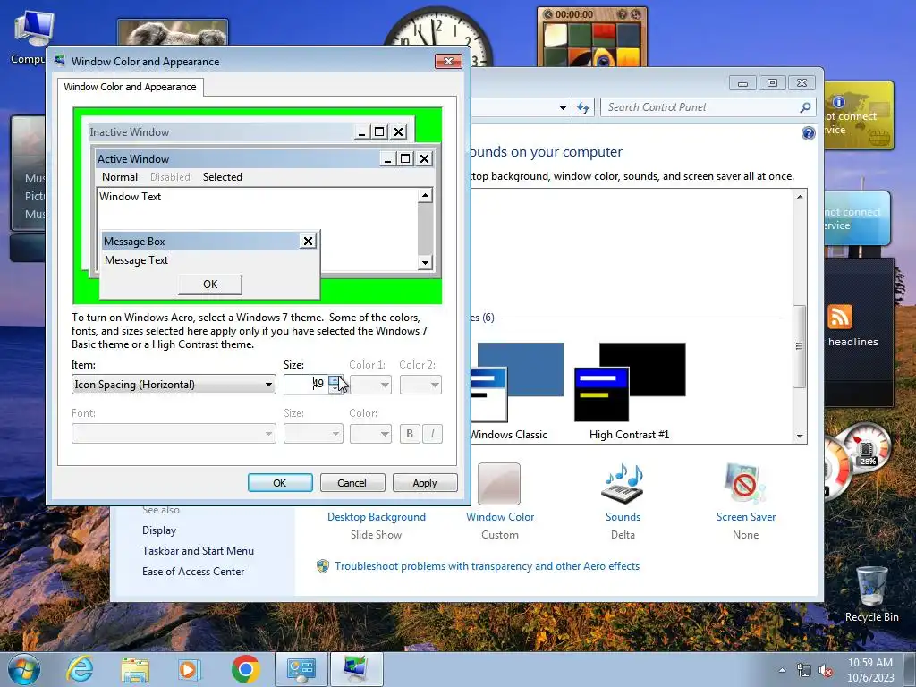Image resolution: width=916 pixels, height=687 pixels.
Task: Open the Color 1 dropdown
Action: coord(370,385)
